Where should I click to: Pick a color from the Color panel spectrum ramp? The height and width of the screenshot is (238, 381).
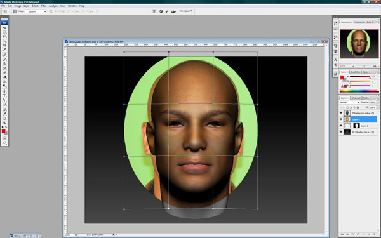tap(359, 91)
